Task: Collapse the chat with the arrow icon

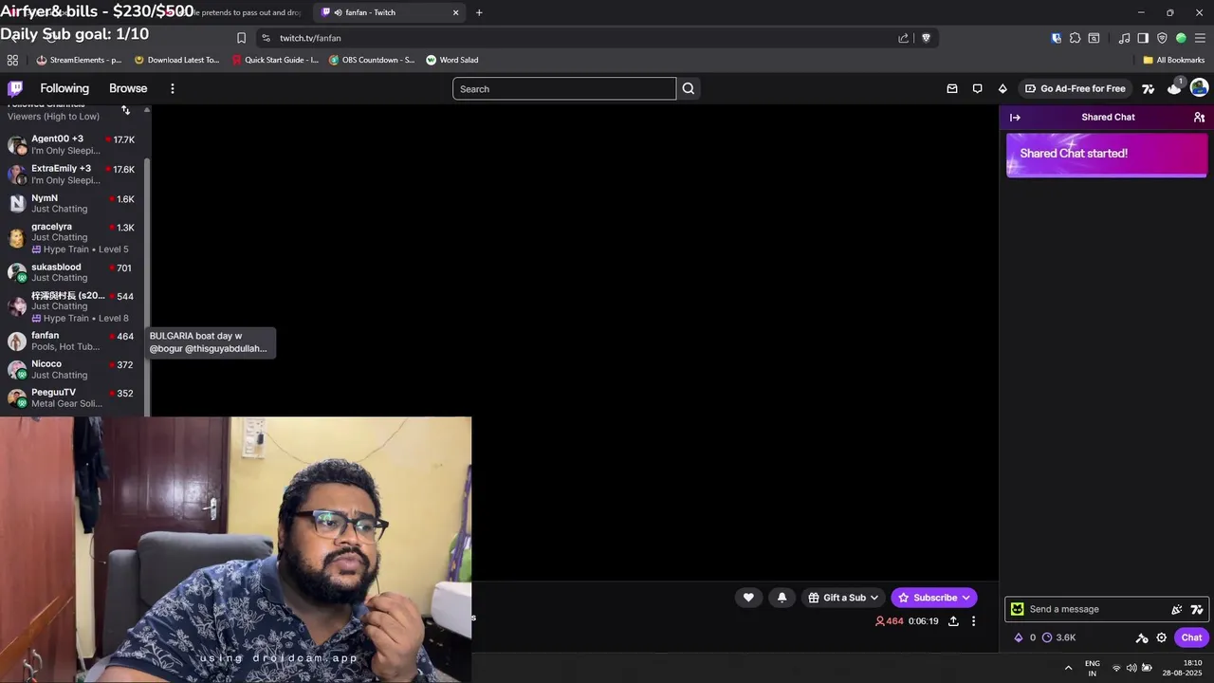Action: (1015, 118)
